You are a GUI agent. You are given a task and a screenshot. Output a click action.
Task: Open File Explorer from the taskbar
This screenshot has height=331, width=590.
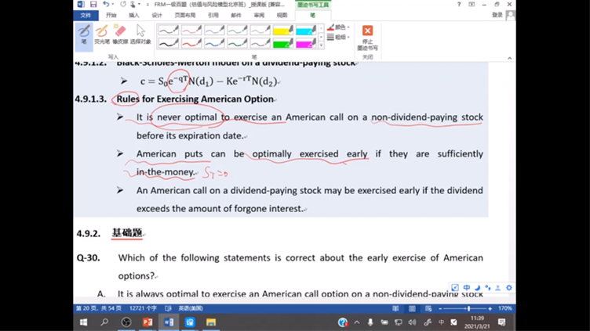pos(211,322)
